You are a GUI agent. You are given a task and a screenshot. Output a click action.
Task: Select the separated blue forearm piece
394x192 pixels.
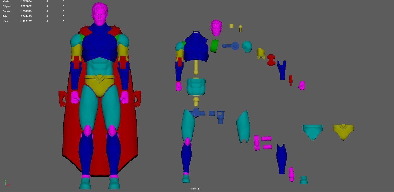[x=282, y=70]
